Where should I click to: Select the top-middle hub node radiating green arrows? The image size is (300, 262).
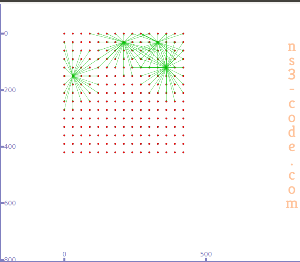click(124, 42)
